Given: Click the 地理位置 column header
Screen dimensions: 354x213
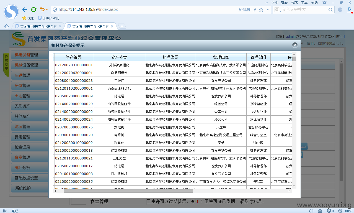Looking at the screenshot, I should 170,57.
